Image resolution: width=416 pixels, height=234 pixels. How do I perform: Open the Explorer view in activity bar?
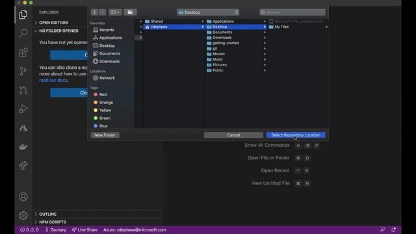(x=23, y=14)
